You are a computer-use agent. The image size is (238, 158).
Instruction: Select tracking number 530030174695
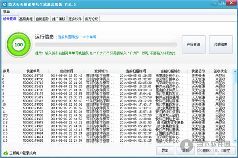[33, 141]
